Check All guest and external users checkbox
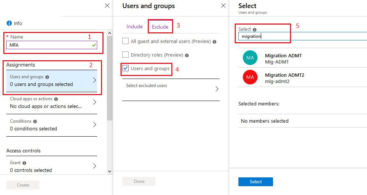Image resolution: width=367 pixels, height=195 pixels. coord(125,41)
